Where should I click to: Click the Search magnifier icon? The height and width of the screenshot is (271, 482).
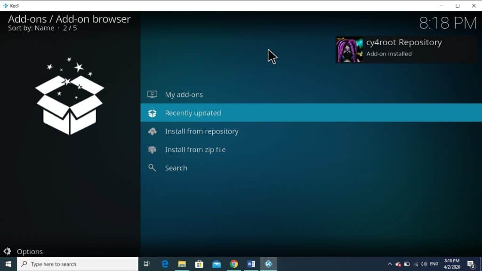pos(152,168)
